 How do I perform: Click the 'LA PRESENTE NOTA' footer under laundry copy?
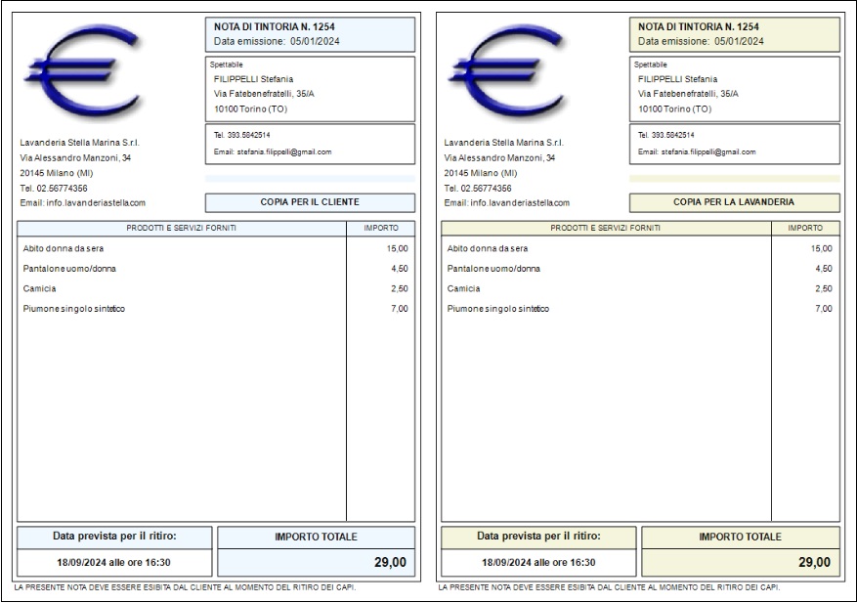click(x=609, y=587)
